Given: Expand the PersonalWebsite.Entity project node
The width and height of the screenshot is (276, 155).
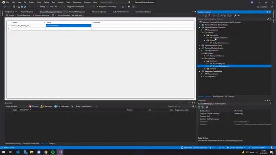Looking at the screenshot, I should tap(199, 46).
